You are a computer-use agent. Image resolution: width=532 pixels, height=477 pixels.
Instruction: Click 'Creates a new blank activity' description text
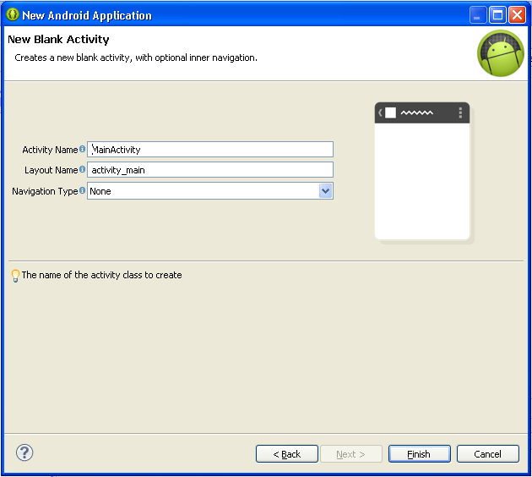pos(136,58)
